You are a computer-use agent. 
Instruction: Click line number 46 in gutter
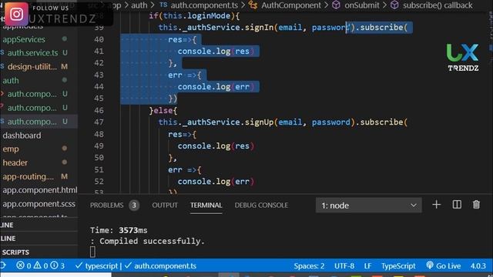coord(99,110)
